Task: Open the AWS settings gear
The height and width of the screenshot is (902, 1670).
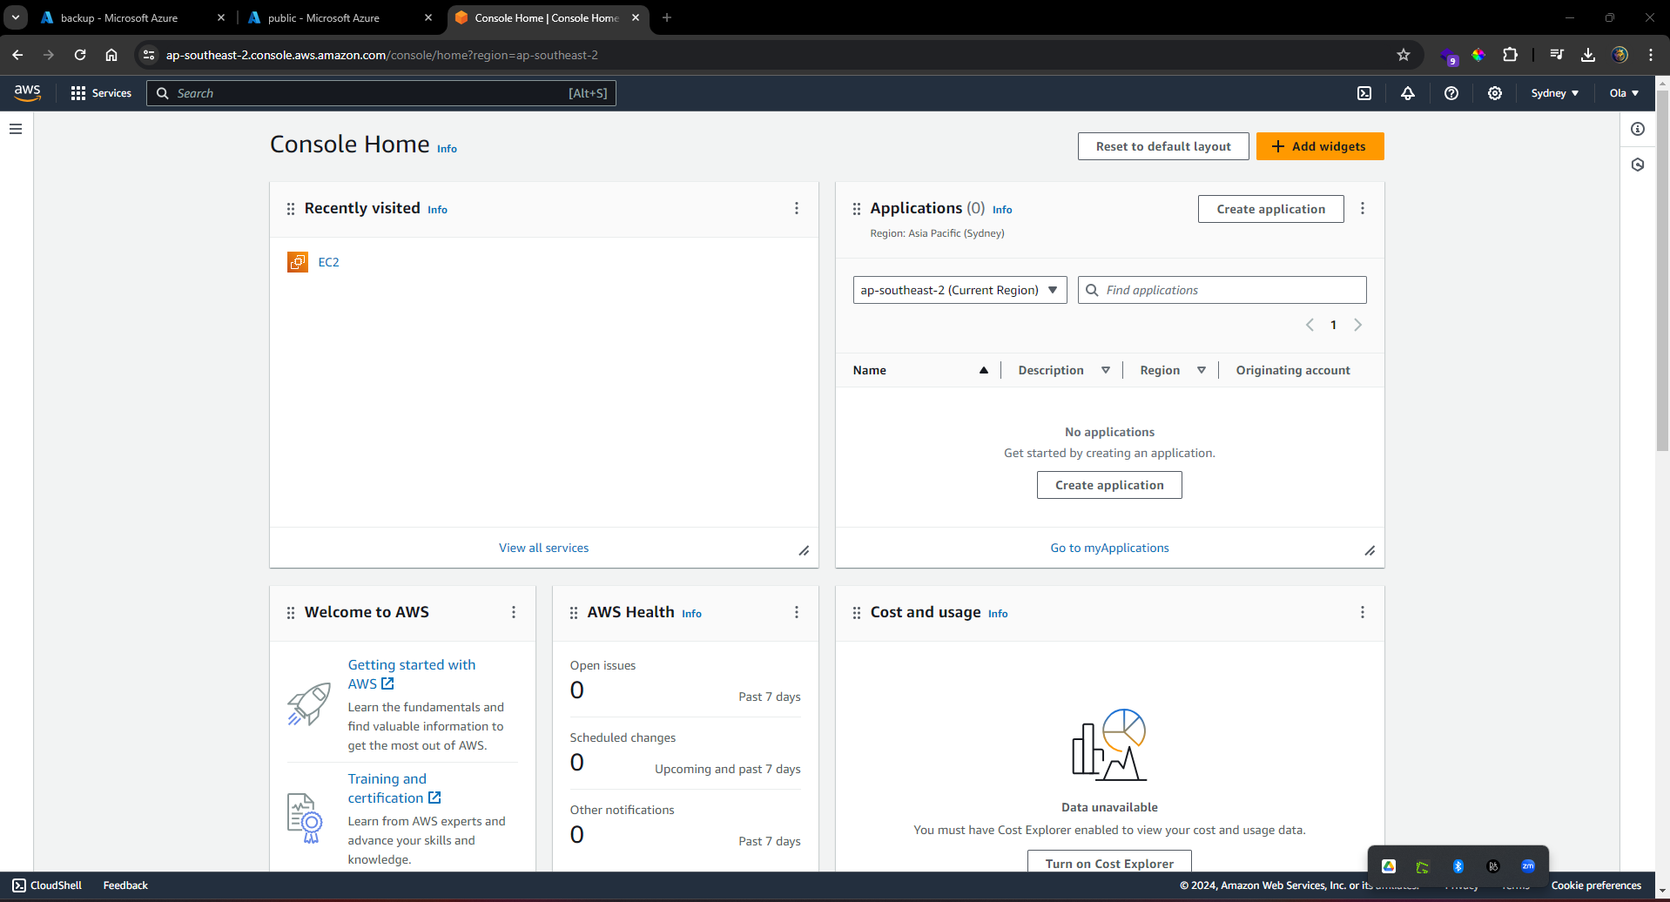Action: click(x=1495, y=93)
